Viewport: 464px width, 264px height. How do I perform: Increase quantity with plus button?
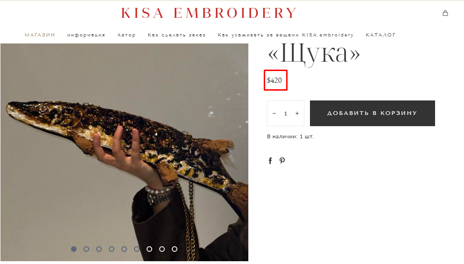click(x=297, y=113)
